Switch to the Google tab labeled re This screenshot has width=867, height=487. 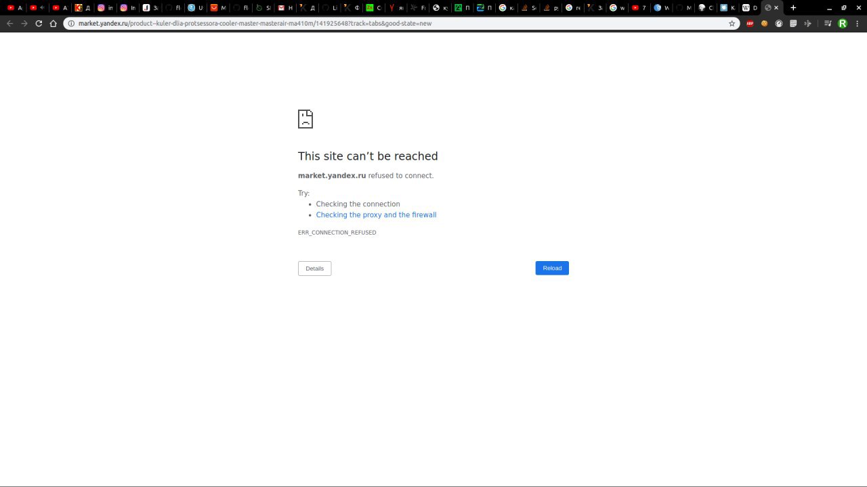pyautogui.click(x=573, y=7)
